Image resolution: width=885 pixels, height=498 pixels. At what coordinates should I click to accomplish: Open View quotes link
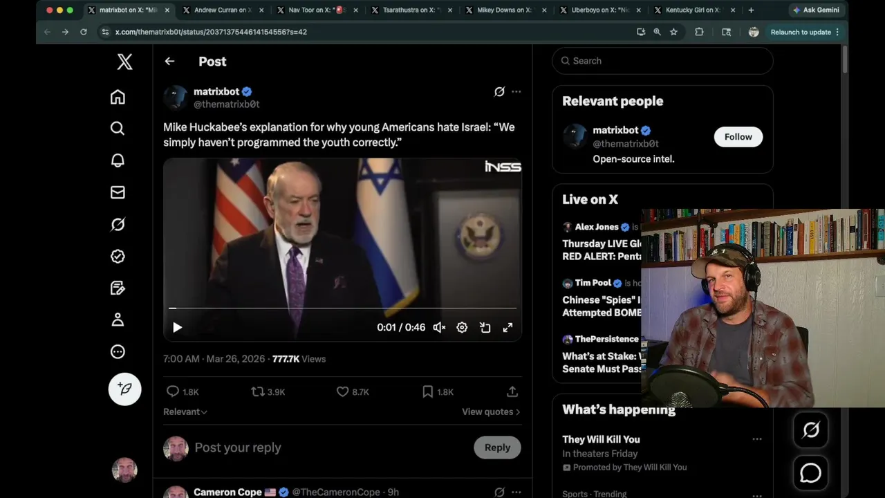[491, 412]
